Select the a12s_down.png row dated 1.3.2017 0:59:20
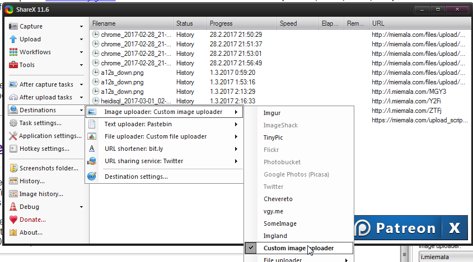Screen dimensions: 473x262 [x=280, y=73]
